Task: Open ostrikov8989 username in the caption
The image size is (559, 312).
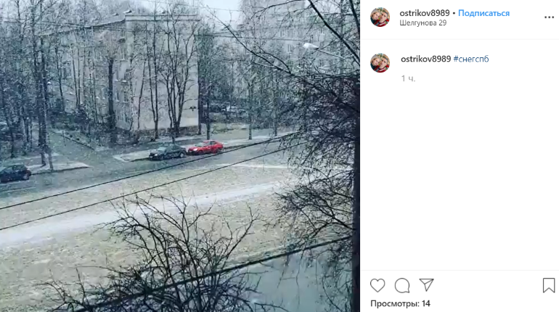Action: click(x=425, y=59)
